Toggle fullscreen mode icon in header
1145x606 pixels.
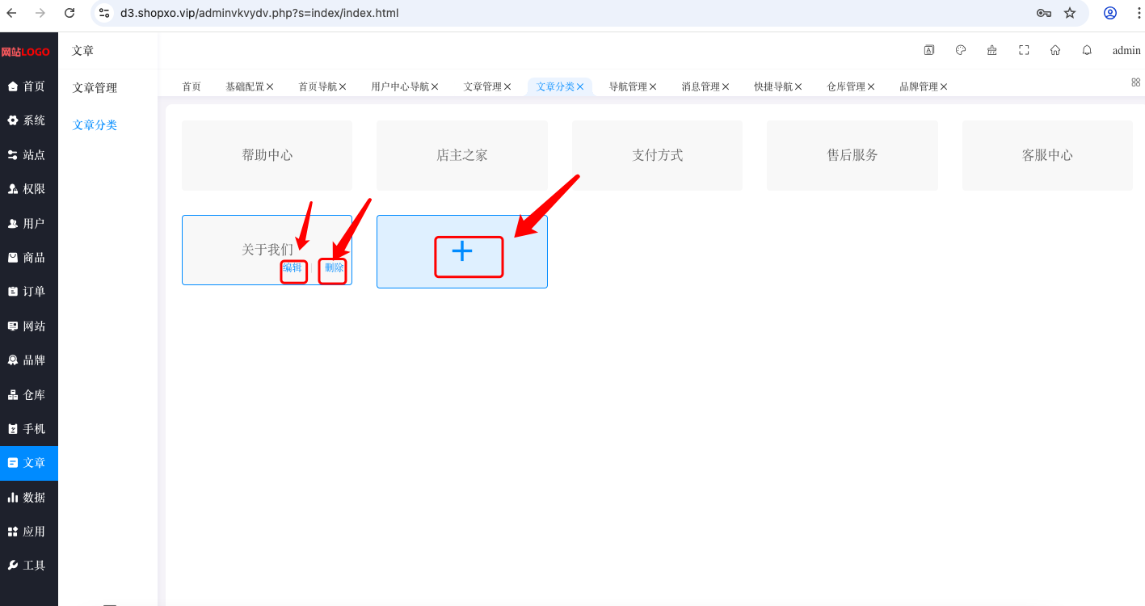coord(1024,50)
